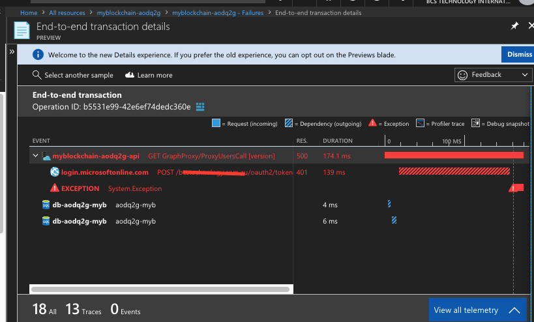Image resolution: width=534 pixels, height=322 pixels.
Task: Click the red warning icon beside EXCEPTION
Action: pyautogui.click(x=55, y=188)
